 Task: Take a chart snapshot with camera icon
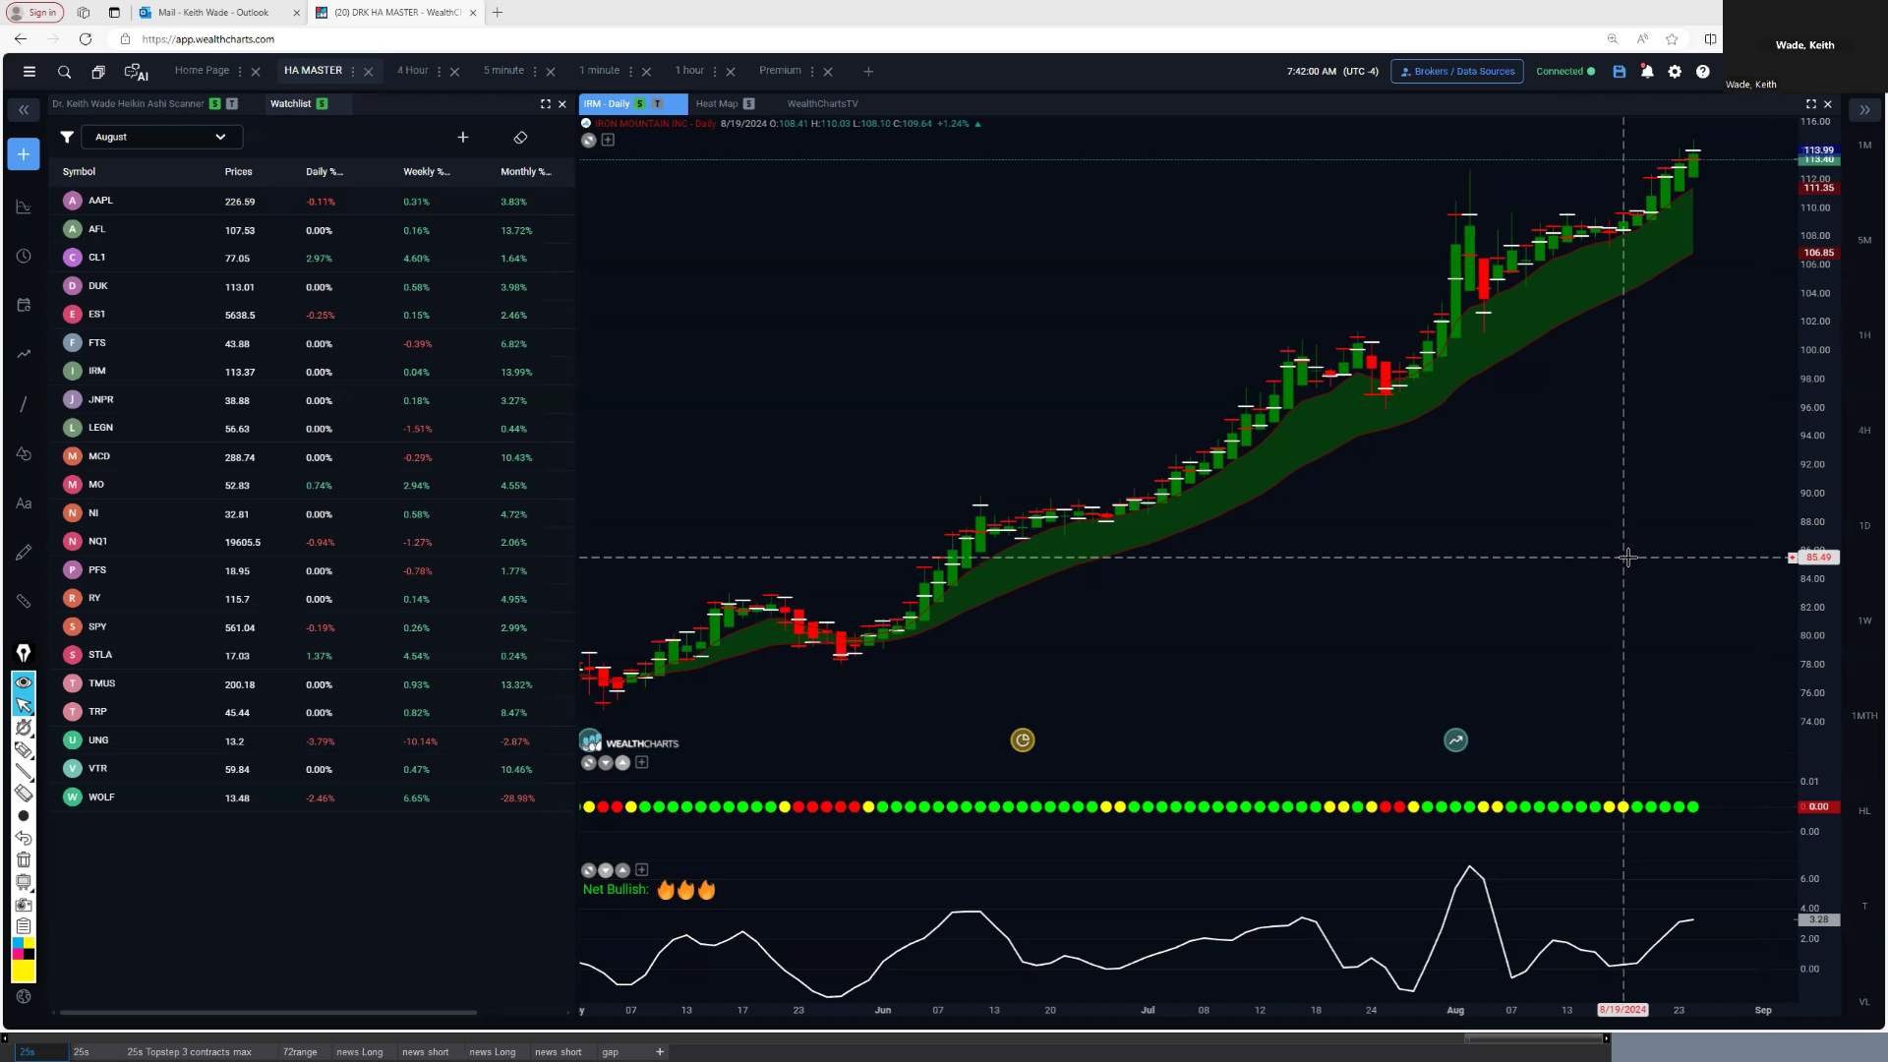tap(24, 905)
